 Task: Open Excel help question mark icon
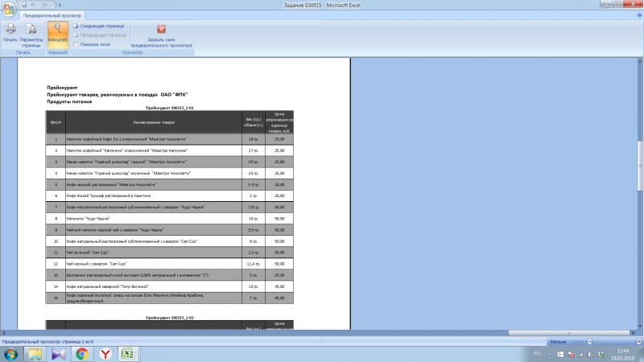(x=639, y=15)
